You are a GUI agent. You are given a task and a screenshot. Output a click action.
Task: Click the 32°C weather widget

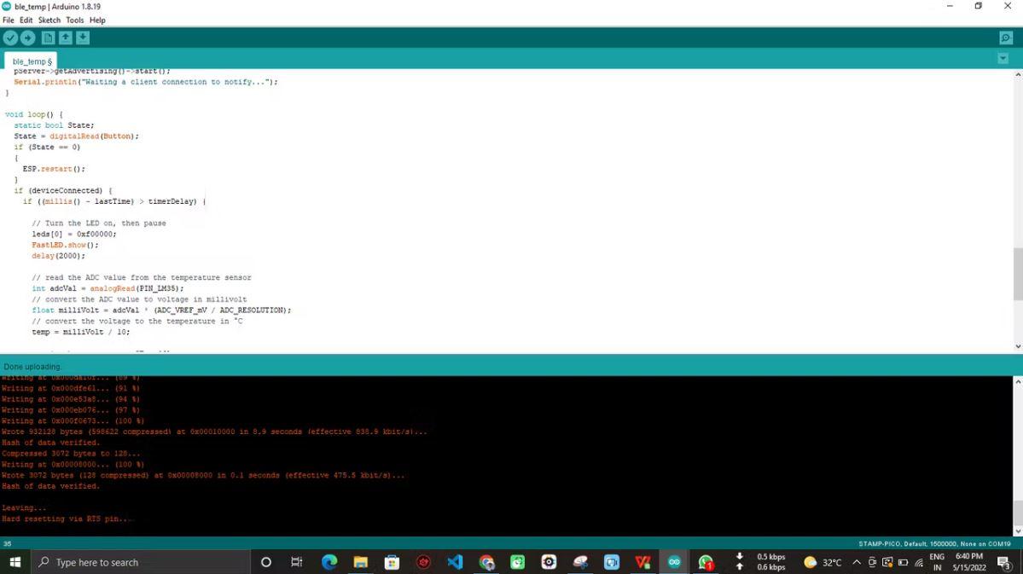pos(822,562)
